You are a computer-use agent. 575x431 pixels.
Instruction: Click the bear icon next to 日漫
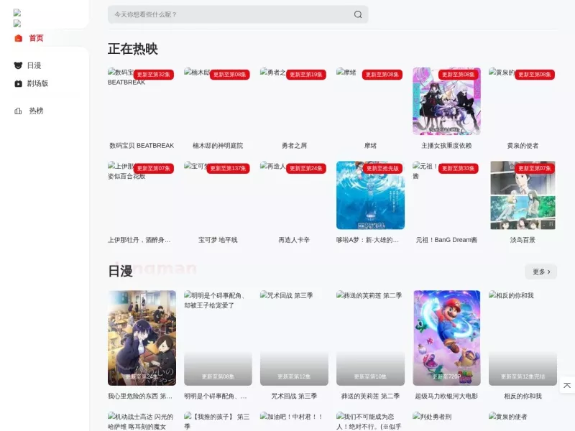18,65
